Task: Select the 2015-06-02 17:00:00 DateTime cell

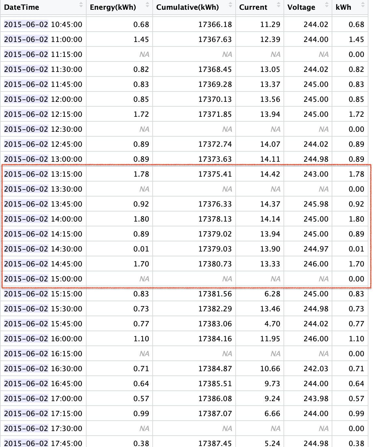Action: (43, 399)
